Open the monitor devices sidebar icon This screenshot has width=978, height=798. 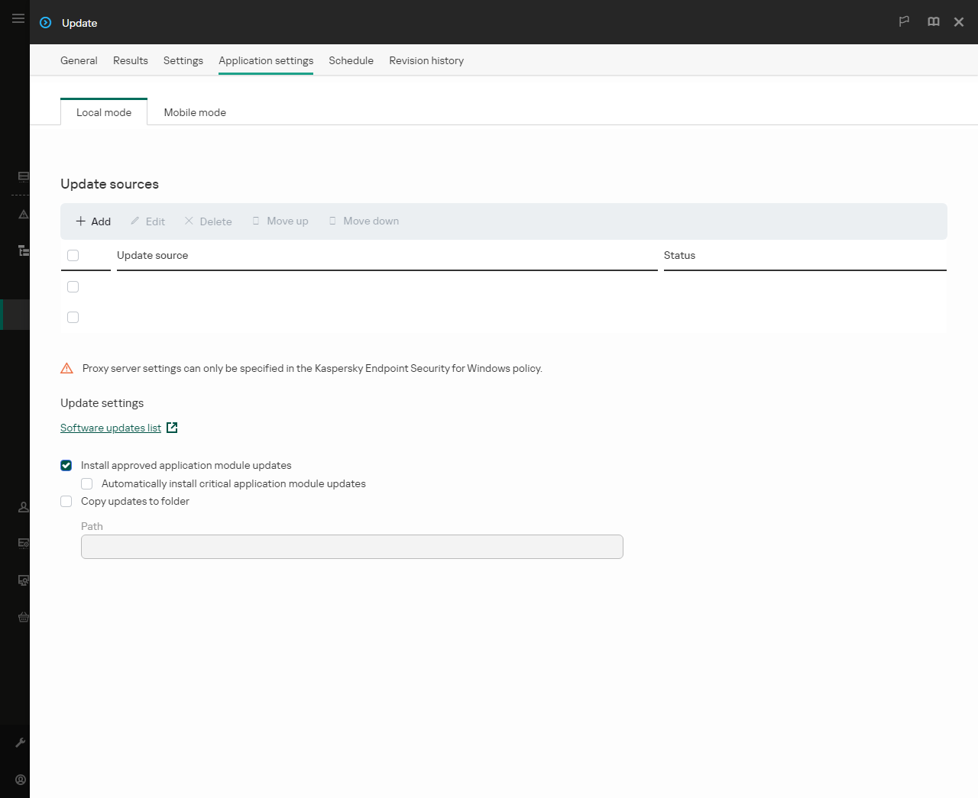click(x=24, y=580)
